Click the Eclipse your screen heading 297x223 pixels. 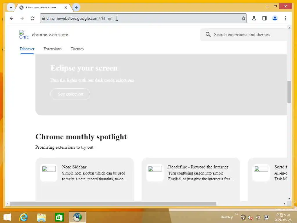[84, 68]
